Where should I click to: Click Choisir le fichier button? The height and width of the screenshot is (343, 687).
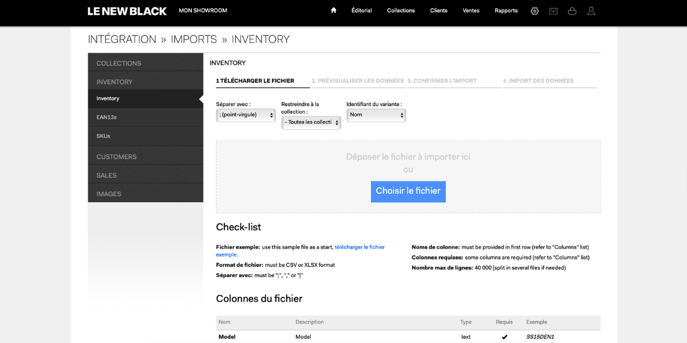click(x=408, y=192)
